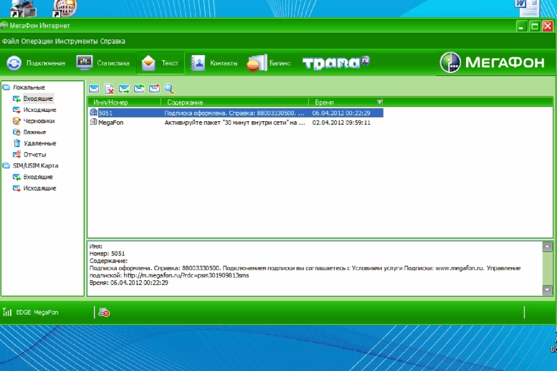Sort by the Имя/Номер column header
Screen dimensions: 557x371
124,102
